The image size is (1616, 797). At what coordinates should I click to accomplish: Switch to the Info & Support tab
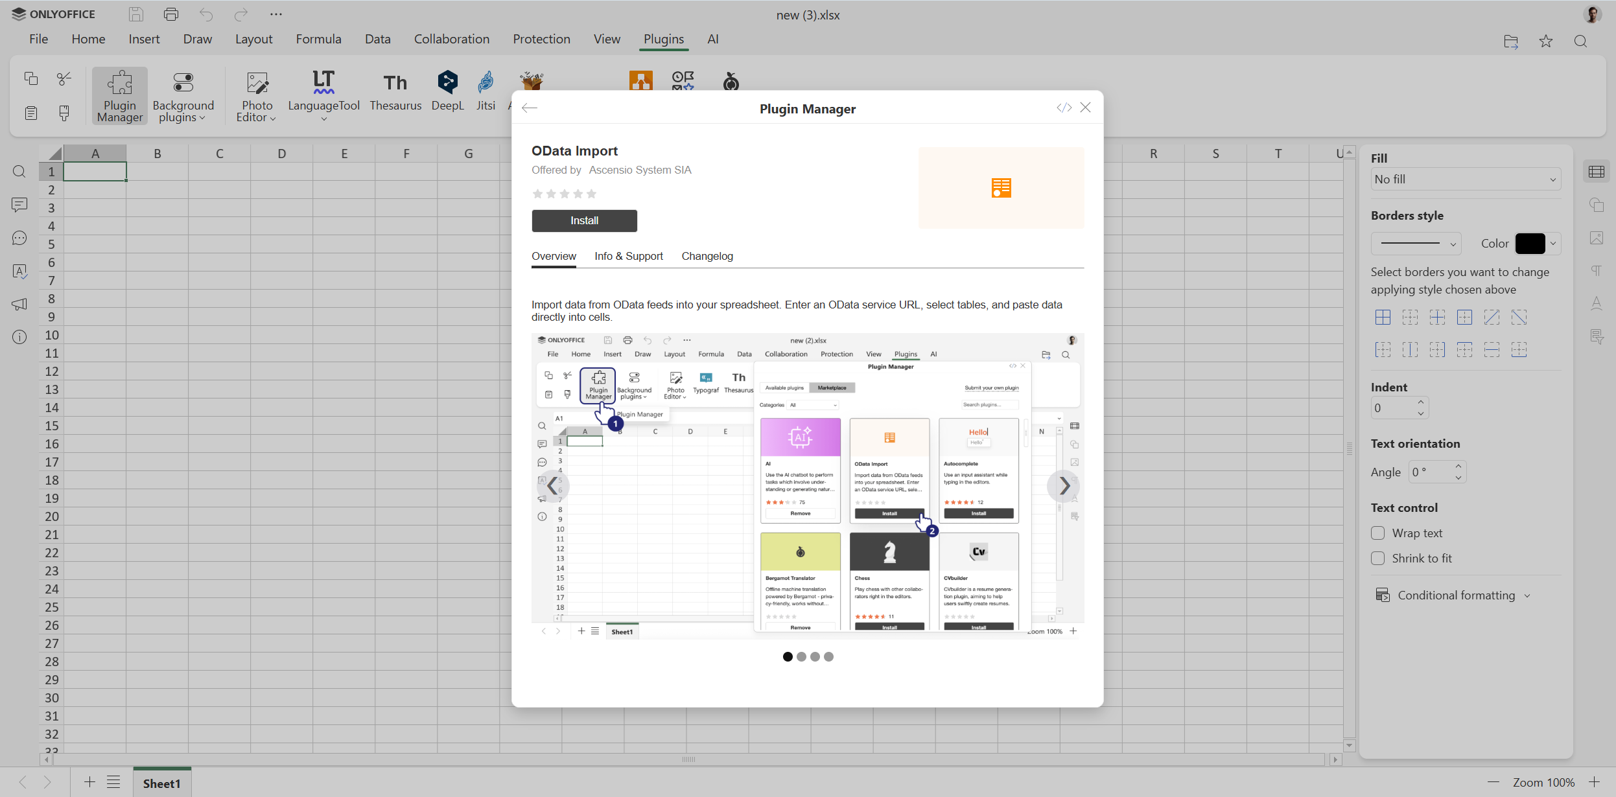pos(627,256)
